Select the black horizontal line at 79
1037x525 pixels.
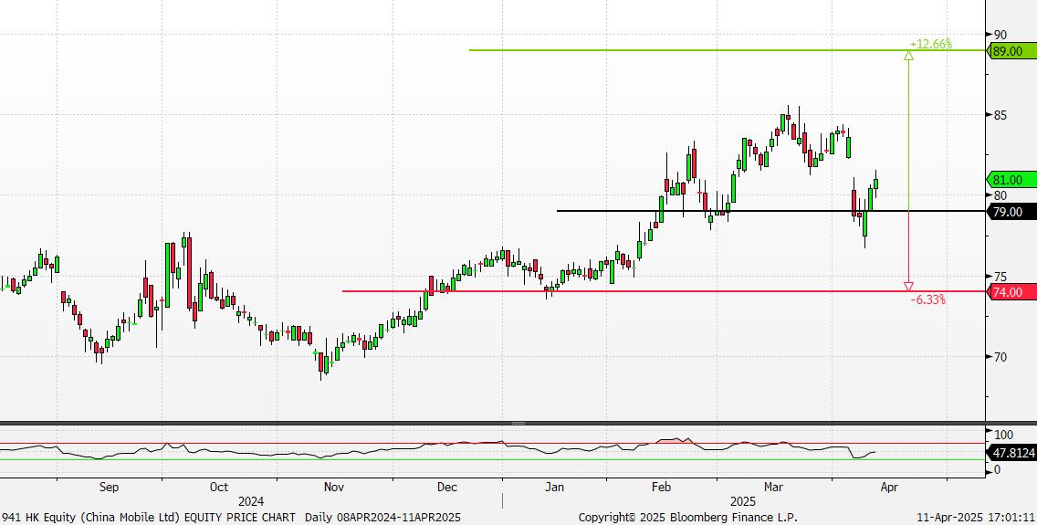tap(770, 211)
